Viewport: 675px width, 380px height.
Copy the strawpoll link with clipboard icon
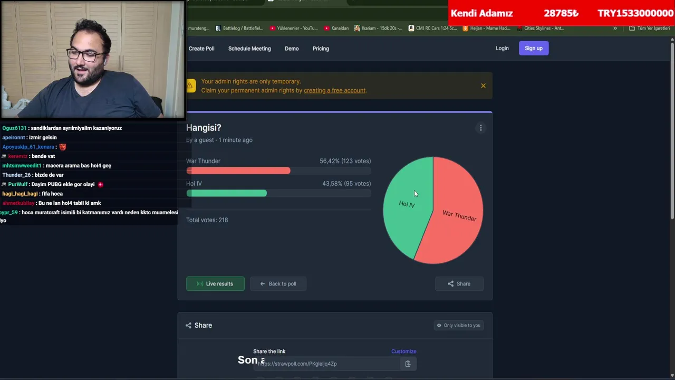coord(408,364)
